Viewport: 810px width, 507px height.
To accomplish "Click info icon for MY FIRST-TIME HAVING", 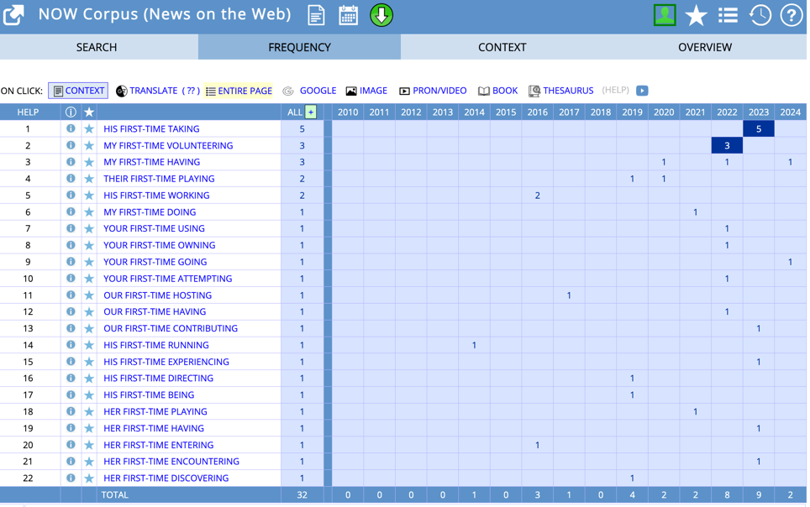I will pos(71,162).
